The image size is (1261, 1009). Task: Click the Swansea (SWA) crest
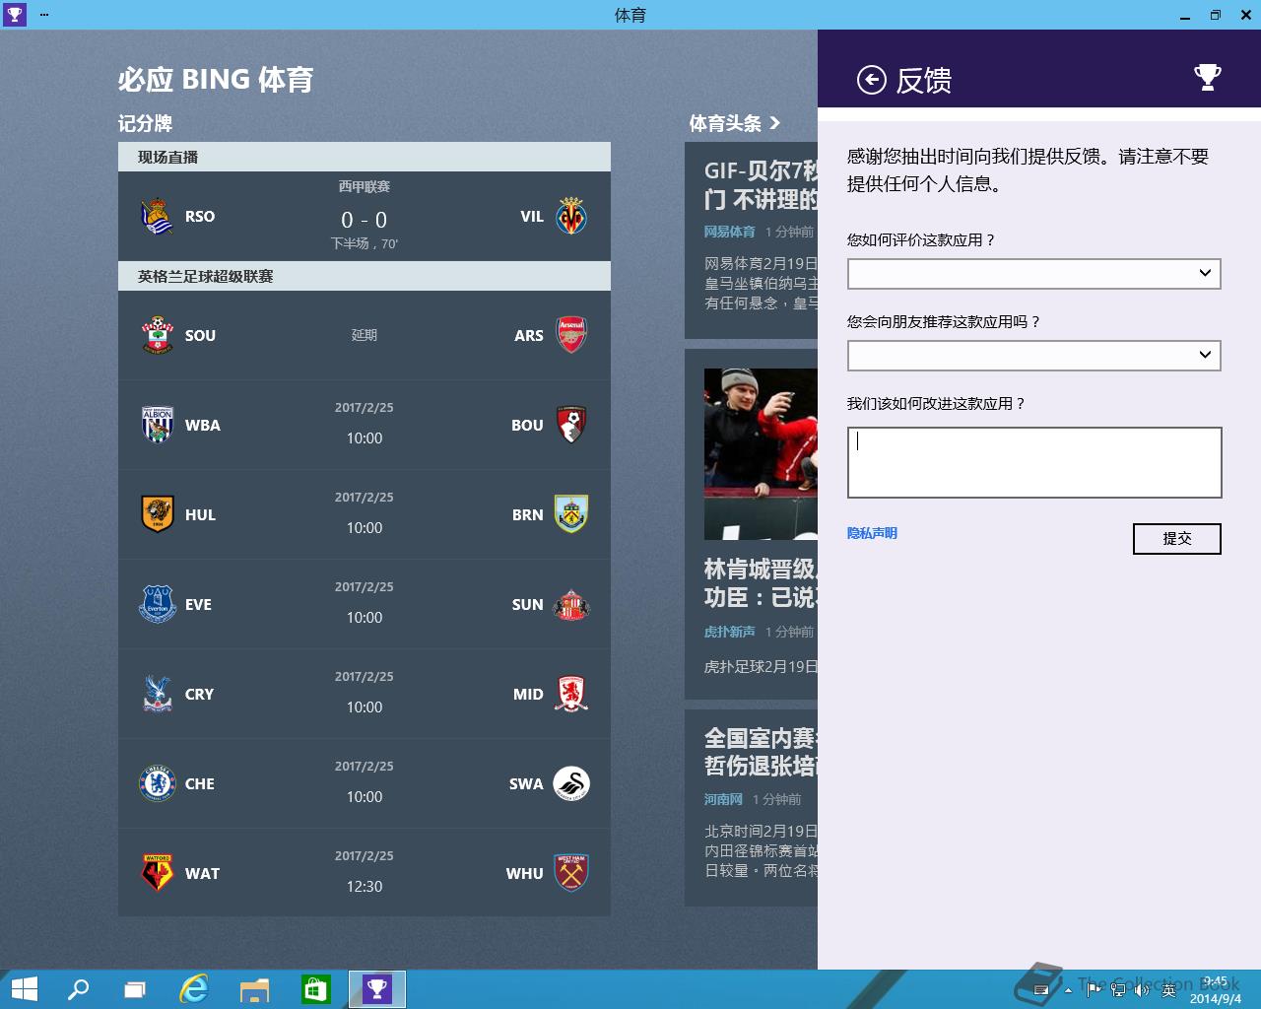pos(571,784)
